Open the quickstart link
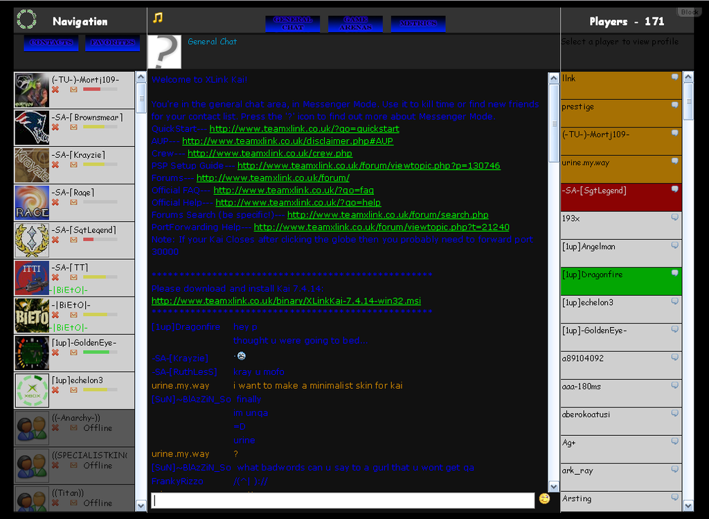 click(305, 128)
